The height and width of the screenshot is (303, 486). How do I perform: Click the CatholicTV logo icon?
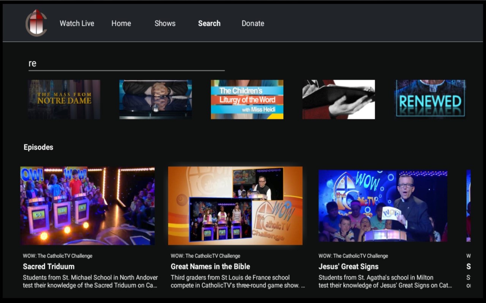tap(36, 23)
